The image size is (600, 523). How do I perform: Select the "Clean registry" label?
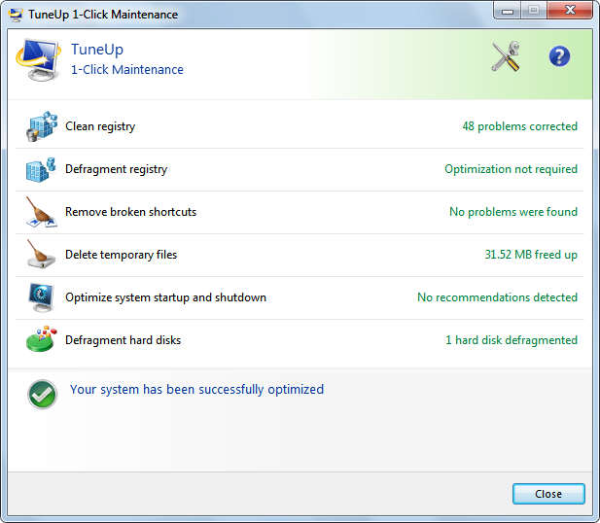(100, 126)
